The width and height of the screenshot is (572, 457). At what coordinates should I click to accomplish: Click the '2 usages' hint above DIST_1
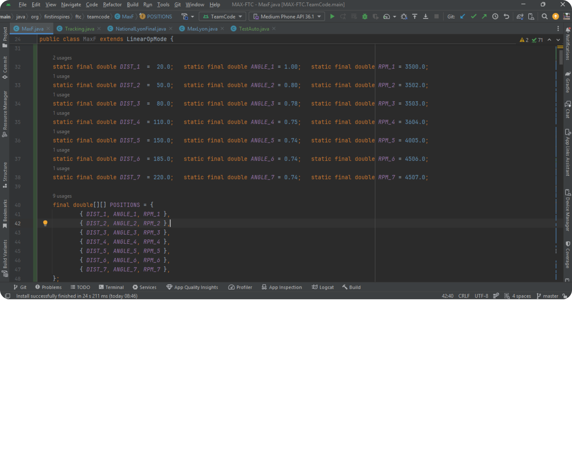tap(62, 58)
